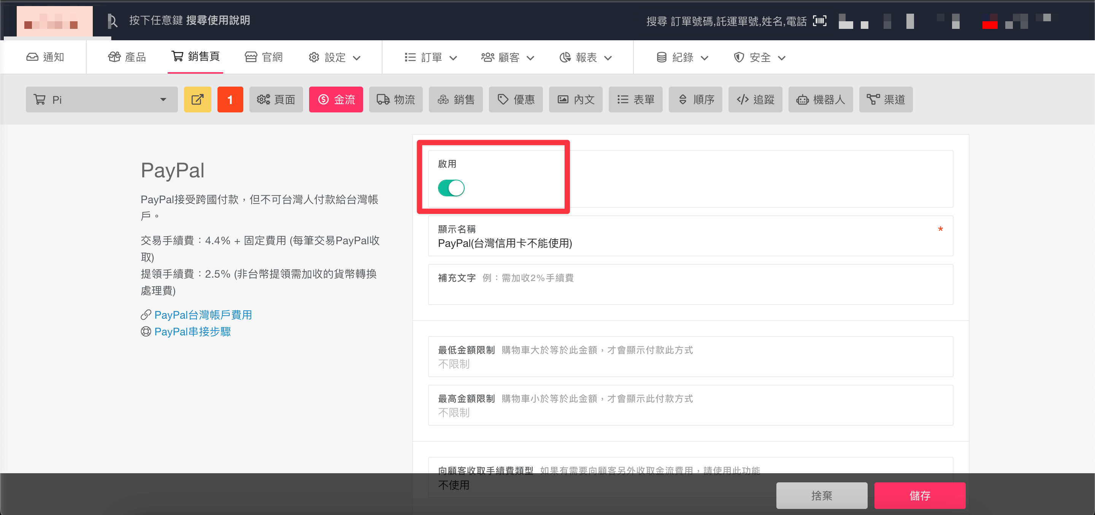Click the barcode scanner icon in search bar
This screenshot has width=1095, height=515.
coord(820,21)
